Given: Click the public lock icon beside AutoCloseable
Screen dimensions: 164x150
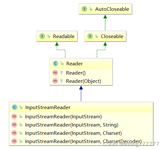Looking at the screenshot, I should (91, 9).
